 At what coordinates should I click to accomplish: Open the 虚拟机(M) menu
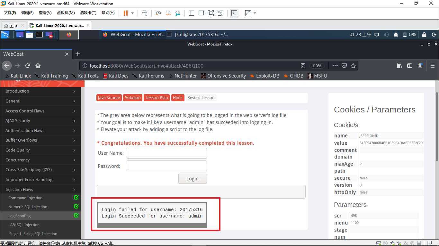[x=66, y=13]
